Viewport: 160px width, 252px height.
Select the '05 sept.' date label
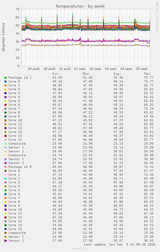pos(142,69)
